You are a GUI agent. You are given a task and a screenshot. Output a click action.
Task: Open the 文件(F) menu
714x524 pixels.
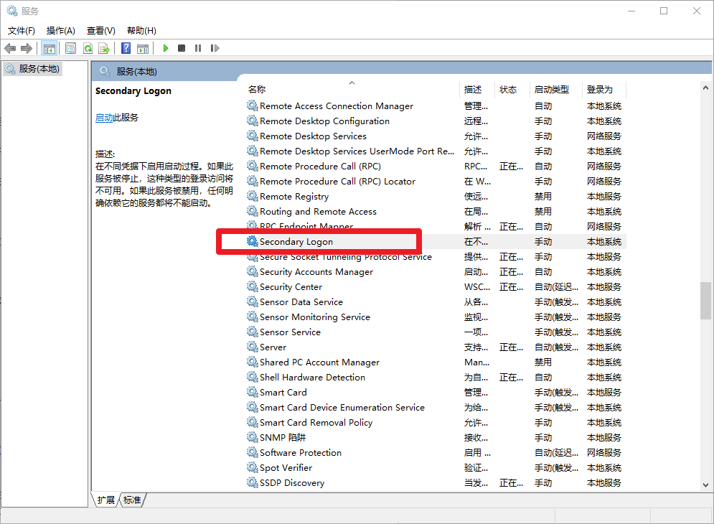click(x=22, y=30)
